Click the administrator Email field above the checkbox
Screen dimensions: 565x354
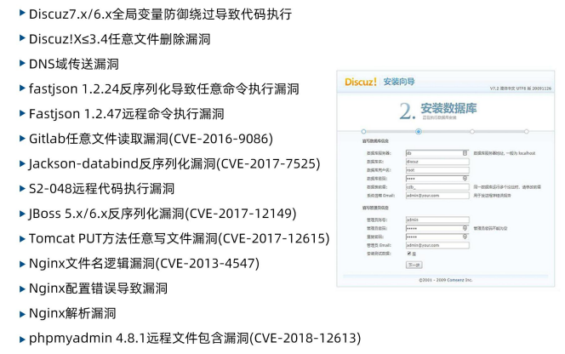pos(437,245)
